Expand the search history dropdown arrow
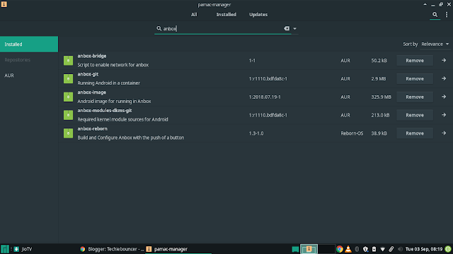Screen dimensions: 453x254 tap(294, 28)
